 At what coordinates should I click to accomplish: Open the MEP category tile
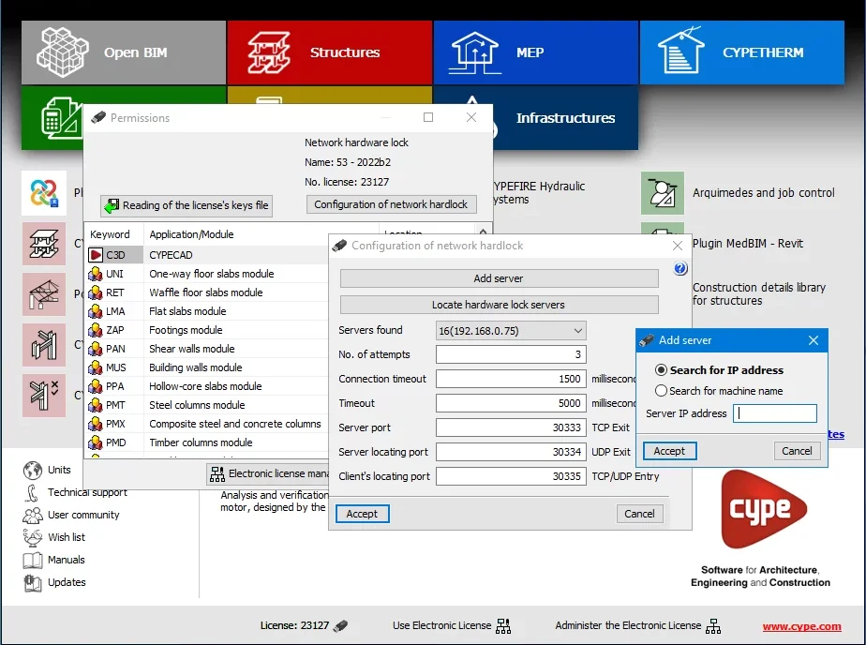pyautogui.click(x=536, y=52)
